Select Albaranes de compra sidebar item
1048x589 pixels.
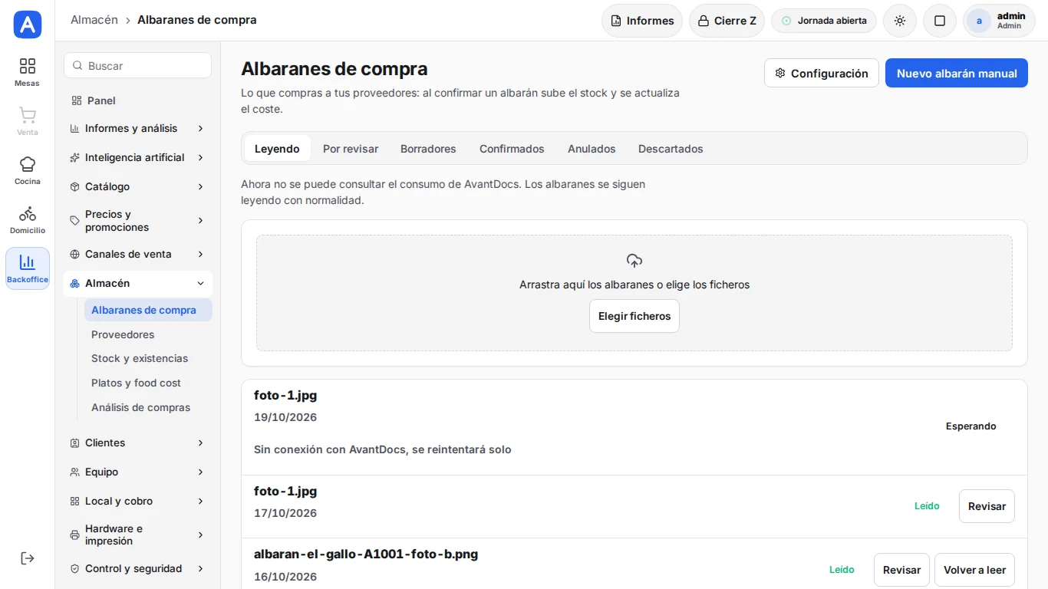click(148, 310)
